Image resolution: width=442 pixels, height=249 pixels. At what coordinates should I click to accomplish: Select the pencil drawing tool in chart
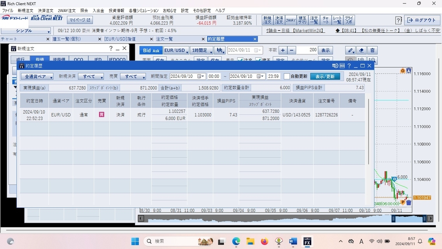pyautogui.click(x=351, y=50)
